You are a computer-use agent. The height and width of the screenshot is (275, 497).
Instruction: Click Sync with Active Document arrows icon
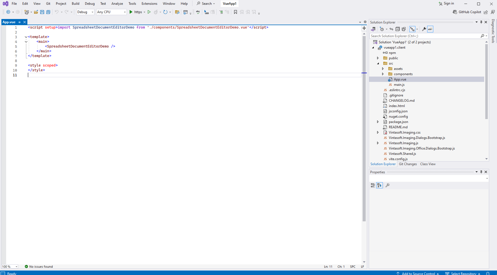click(x=391, y=29)
